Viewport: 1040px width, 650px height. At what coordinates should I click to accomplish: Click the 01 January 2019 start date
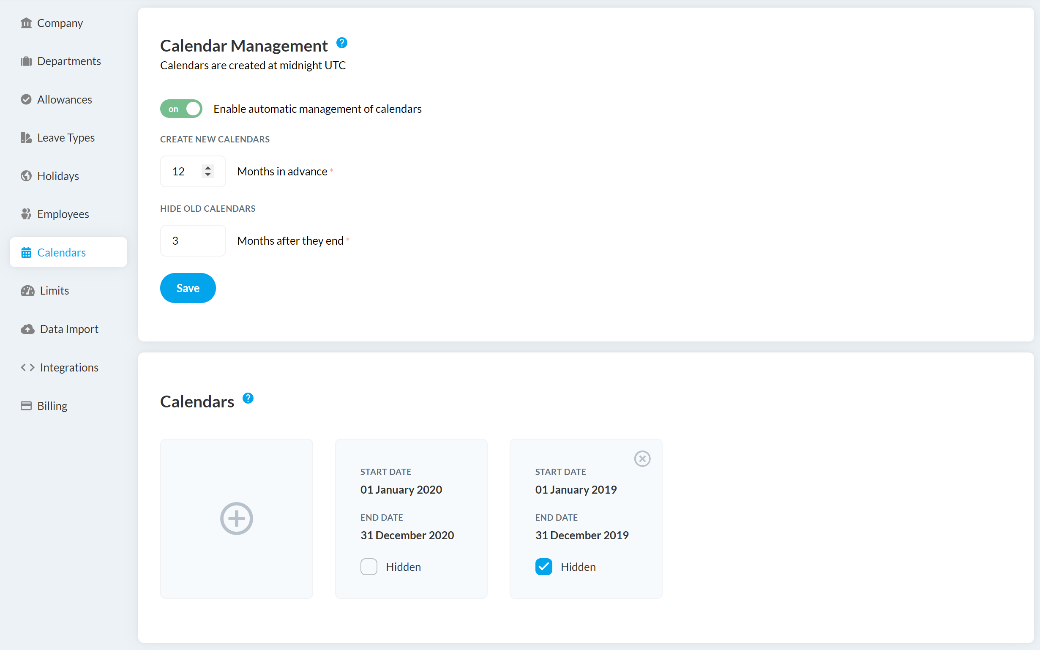pos(576,490)
